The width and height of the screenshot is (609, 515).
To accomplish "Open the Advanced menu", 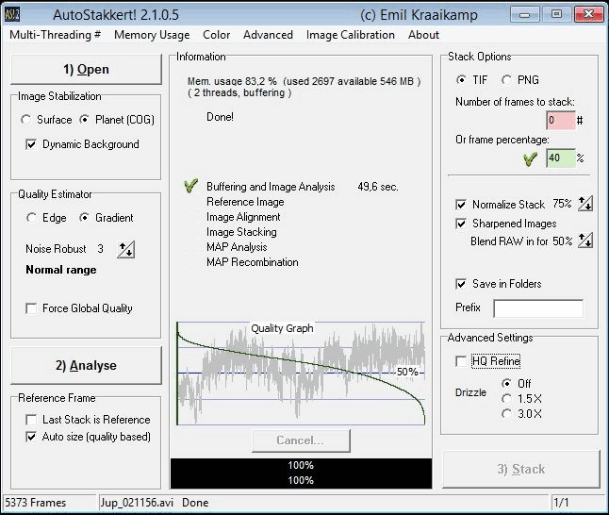I will tap(268, 35).
